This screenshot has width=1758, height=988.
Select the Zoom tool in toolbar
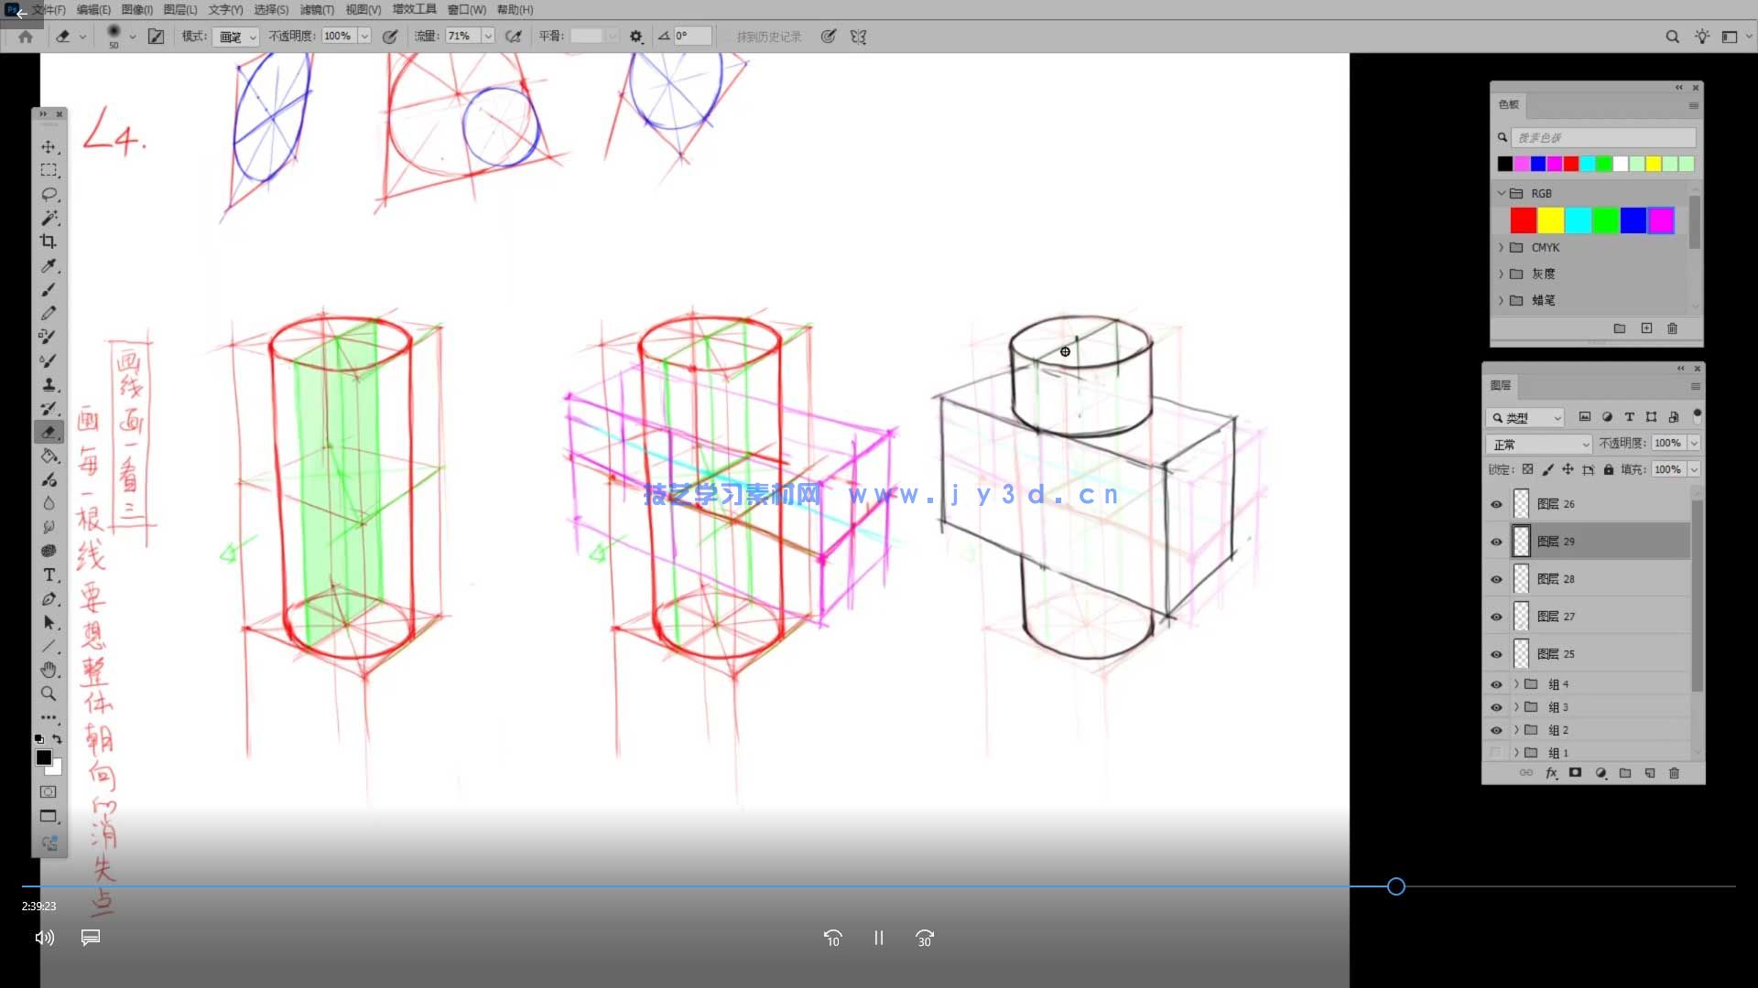coord(49,693)
